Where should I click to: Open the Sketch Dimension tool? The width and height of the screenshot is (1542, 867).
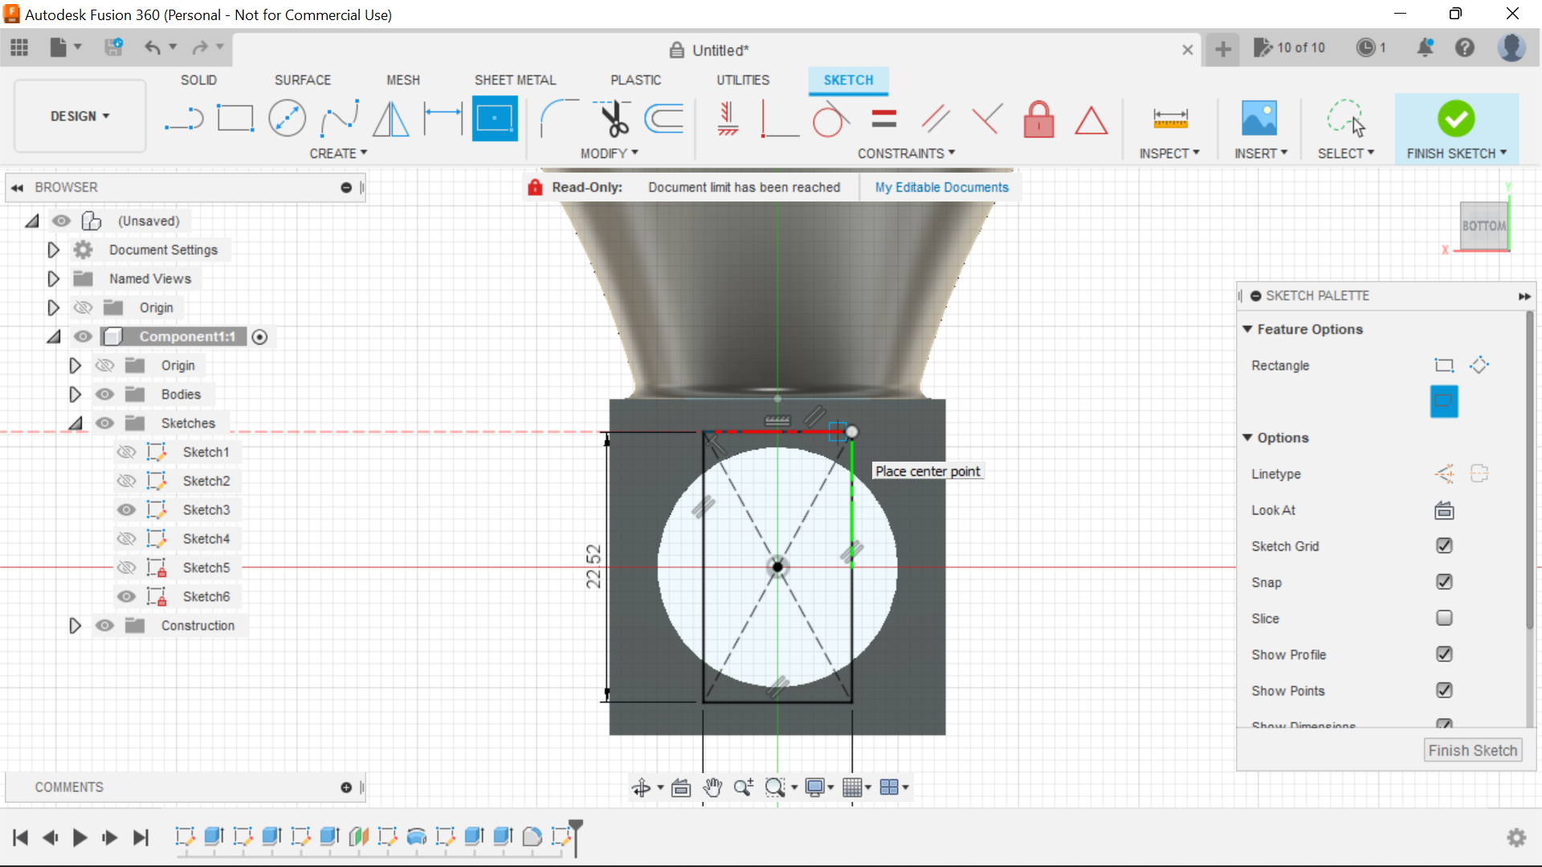click(x=442, y=118)
